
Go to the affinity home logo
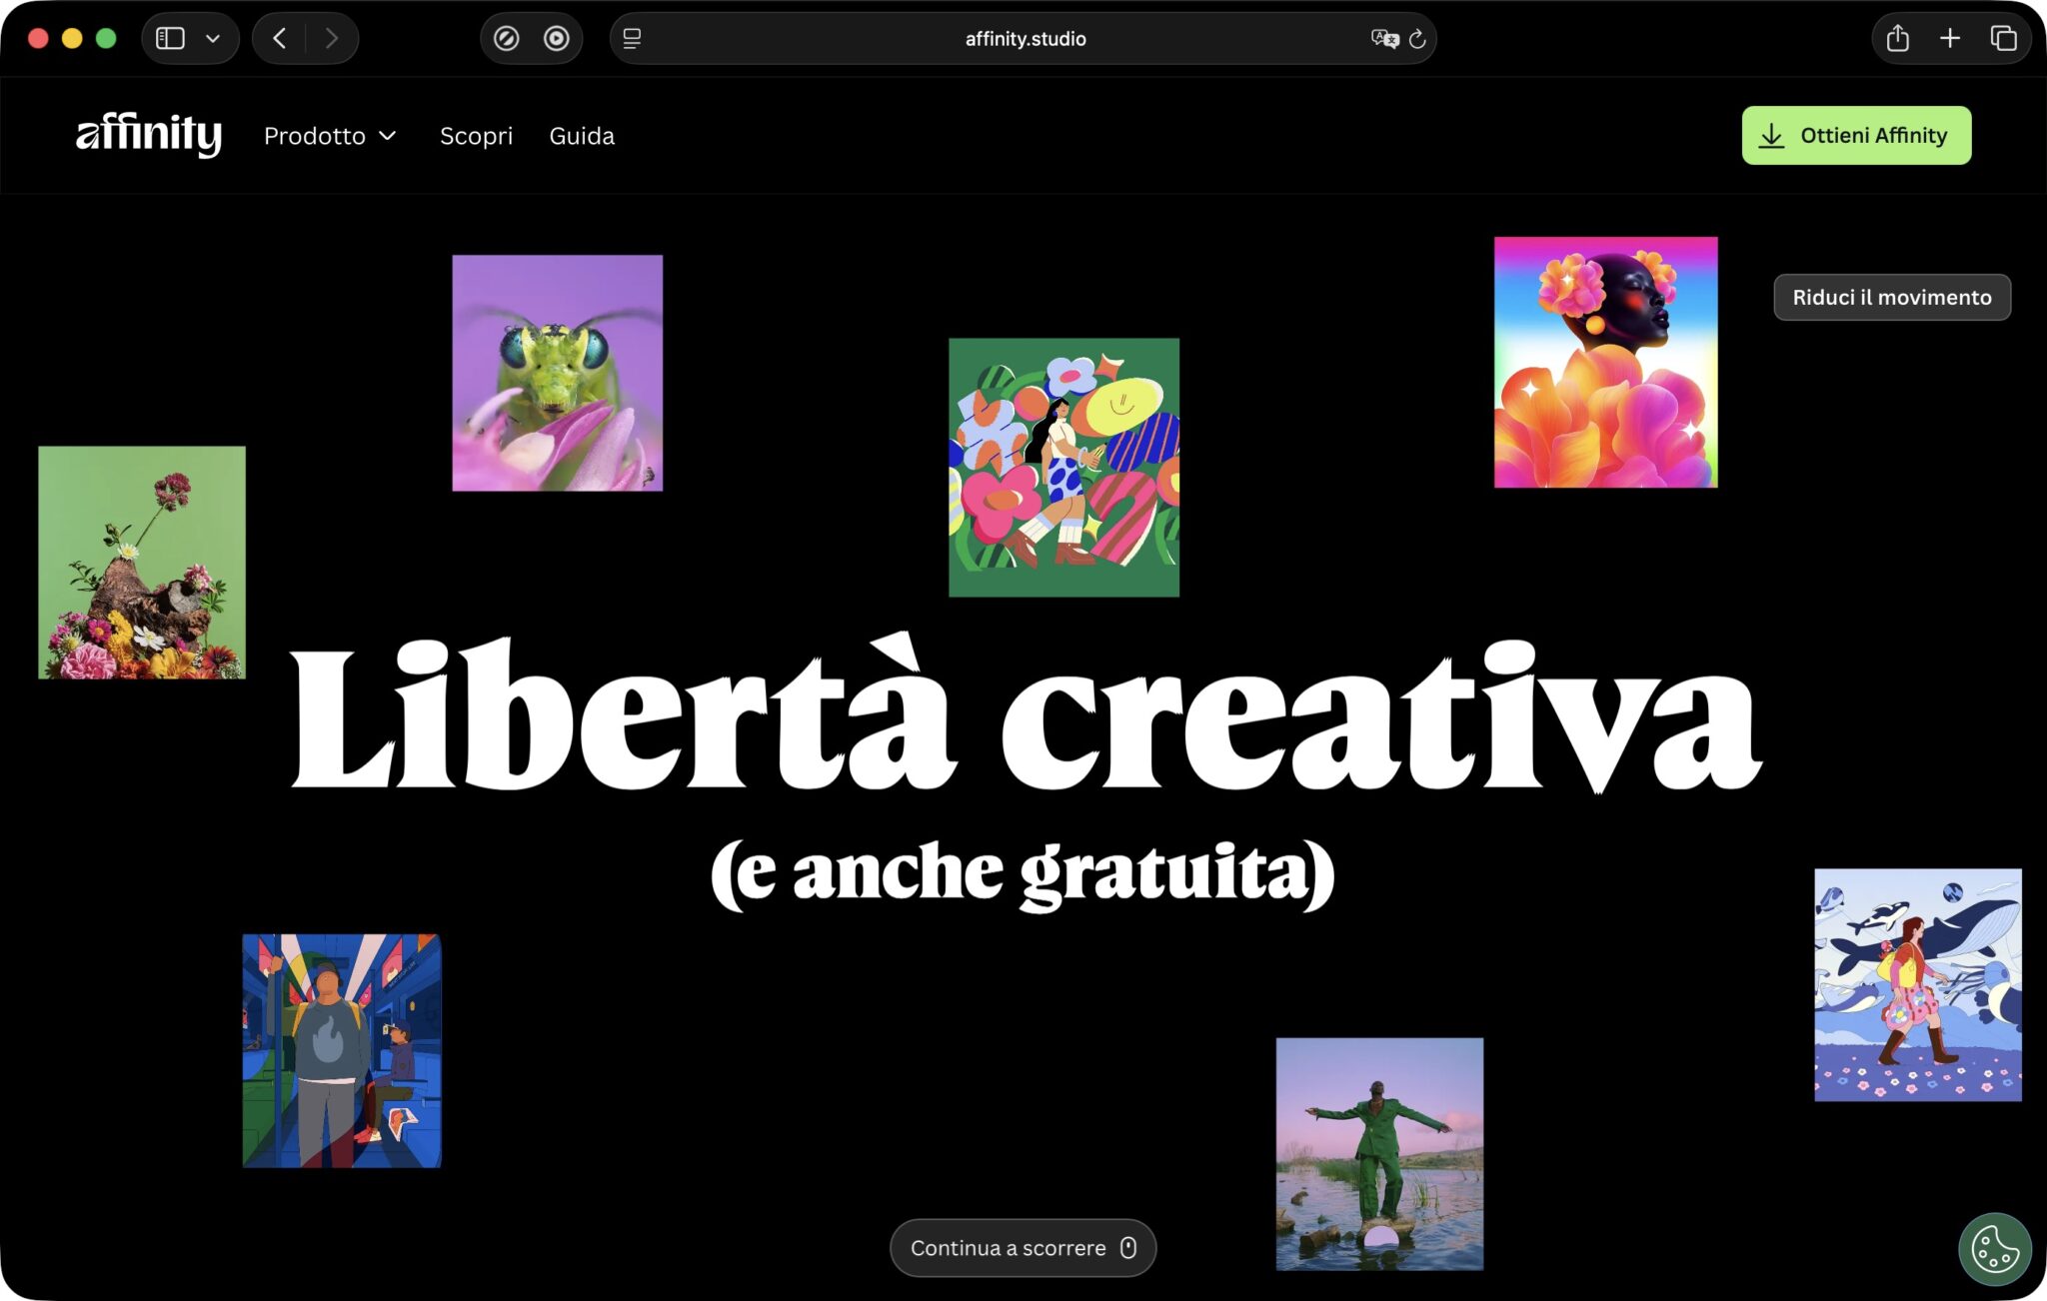point(150,134)
